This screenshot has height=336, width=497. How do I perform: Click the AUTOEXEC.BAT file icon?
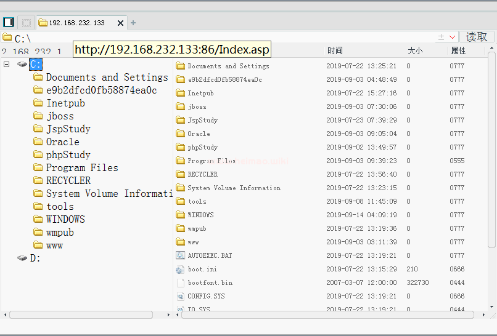[180, 255]
